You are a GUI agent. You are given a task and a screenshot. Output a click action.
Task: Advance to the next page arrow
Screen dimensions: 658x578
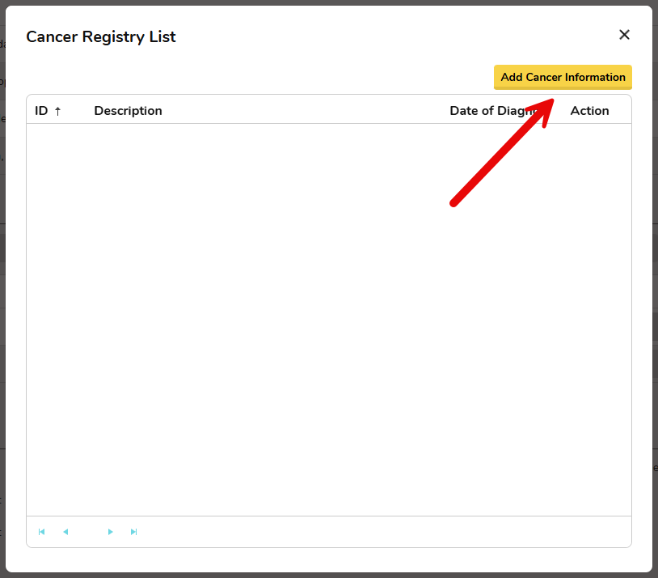tap(111, 532)
